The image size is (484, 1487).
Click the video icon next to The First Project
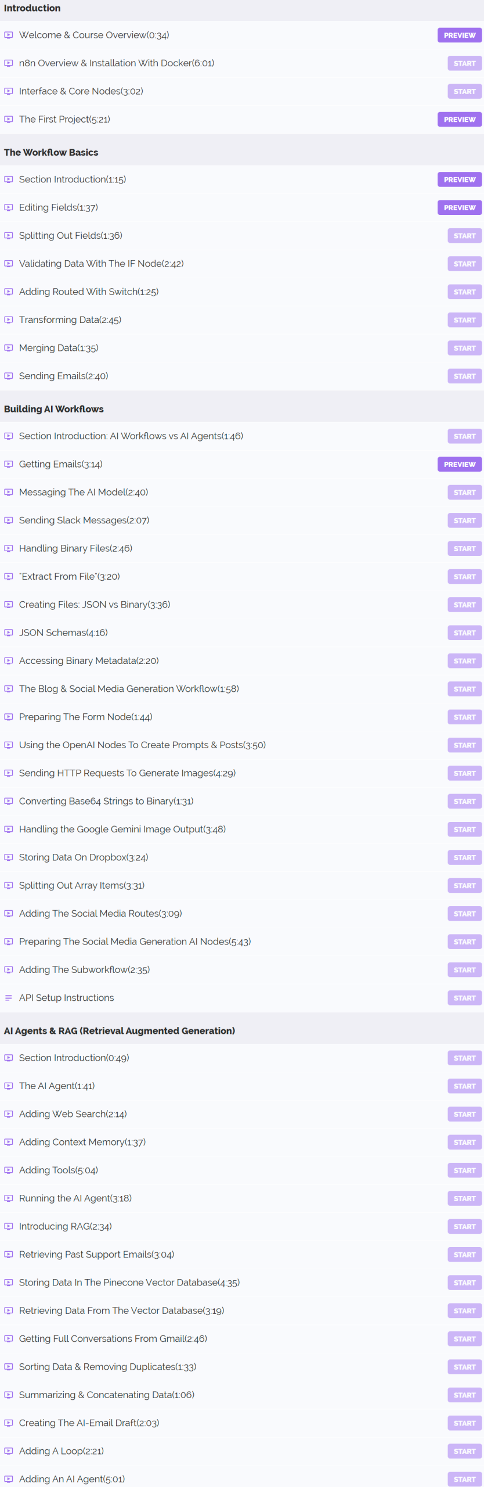coord(9,120)
